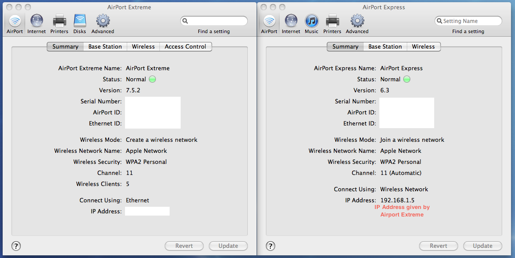Click Update button in AirPort Extreme window

pos(228,246)
